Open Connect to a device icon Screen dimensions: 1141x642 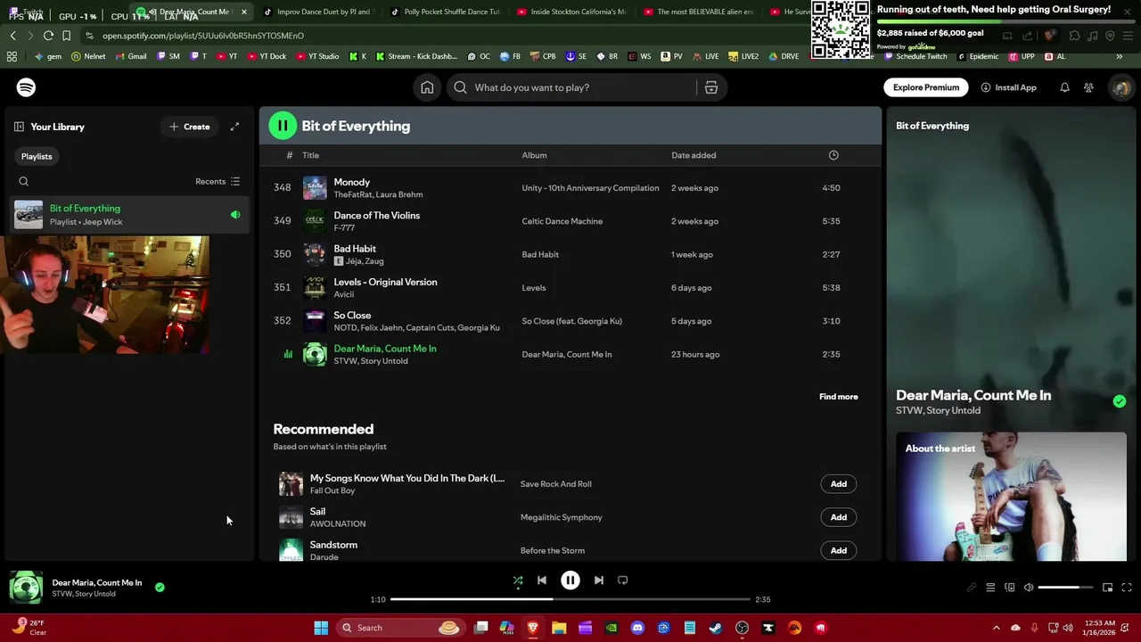[1010, 588]
